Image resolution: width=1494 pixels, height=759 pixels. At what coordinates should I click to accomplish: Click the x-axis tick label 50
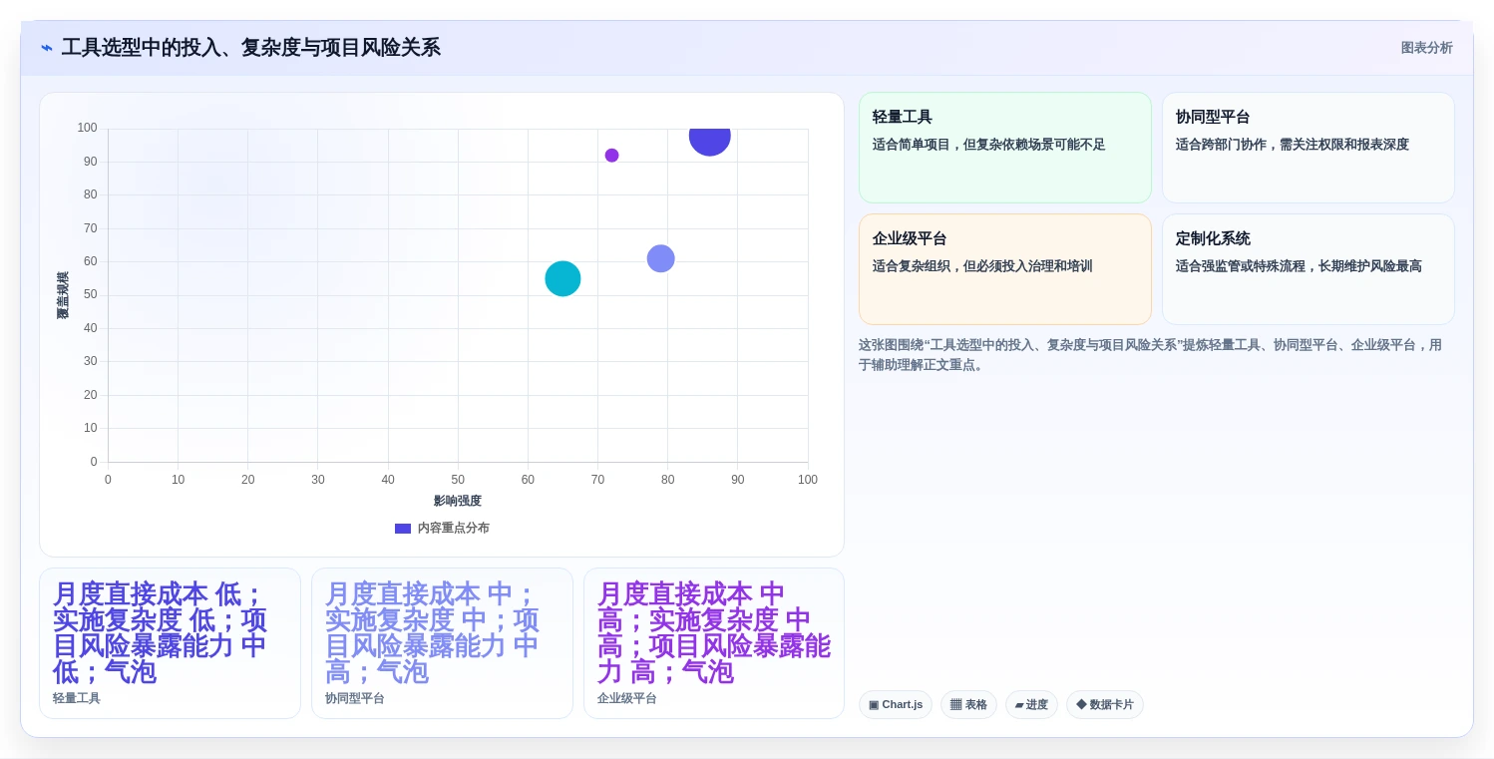458,480
